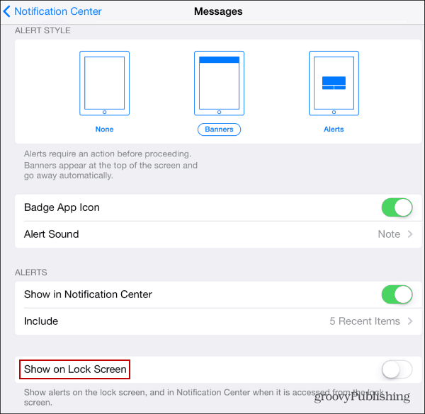Select the Banners tablet illustration icon
The height and width of the screenshot is (414, 425).
pos(219,83)
